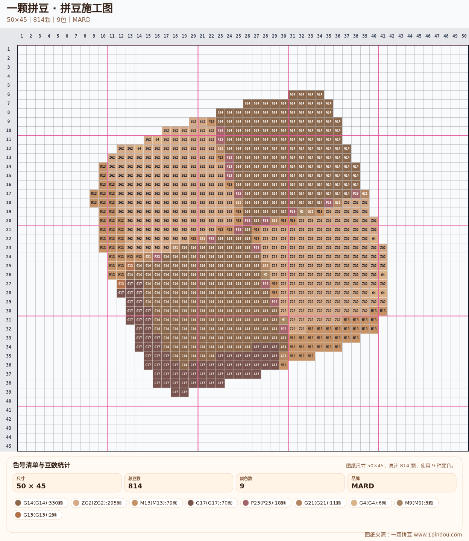Click the G4 bead in row 26
This screenshot has width=469, height=541.
(383, 275)
